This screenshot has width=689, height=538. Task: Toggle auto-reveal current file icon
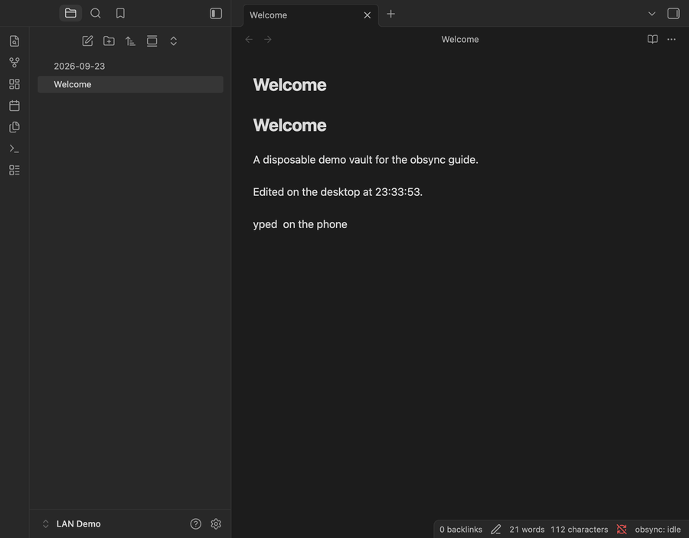[152, 41]
